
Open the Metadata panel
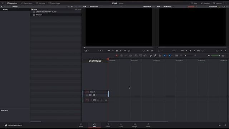tap(205, 3)
